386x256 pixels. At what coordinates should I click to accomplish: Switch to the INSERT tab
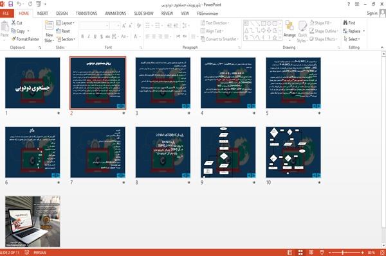[x=42, y=13]
